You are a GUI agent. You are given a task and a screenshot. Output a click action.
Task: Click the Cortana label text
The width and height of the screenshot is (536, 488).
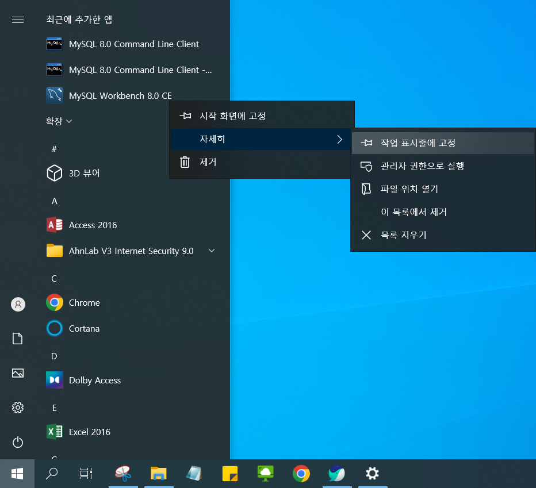(x=84, y=328)
